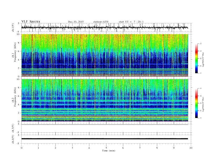Image resolution: width=215 pixels, height=166 pixels.
Task: Click inside the ch.1 frequency spectrogram
Action: pos(105,55)
